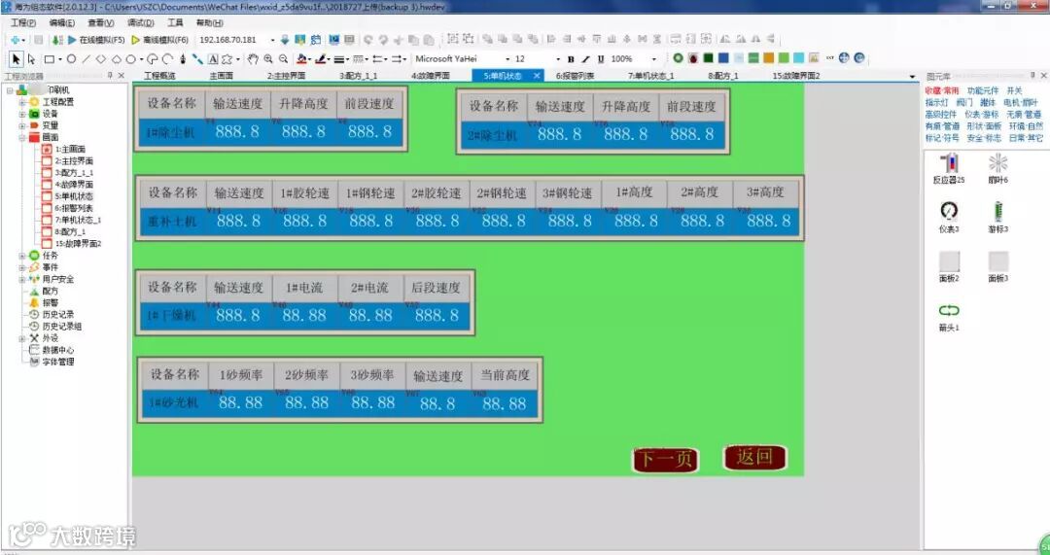
Task: Open the 指示灯 category in element library
Action: point(937,102)
